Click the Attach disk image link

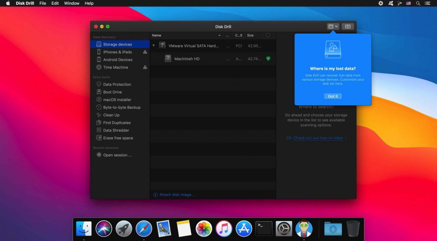click(176, 195)
